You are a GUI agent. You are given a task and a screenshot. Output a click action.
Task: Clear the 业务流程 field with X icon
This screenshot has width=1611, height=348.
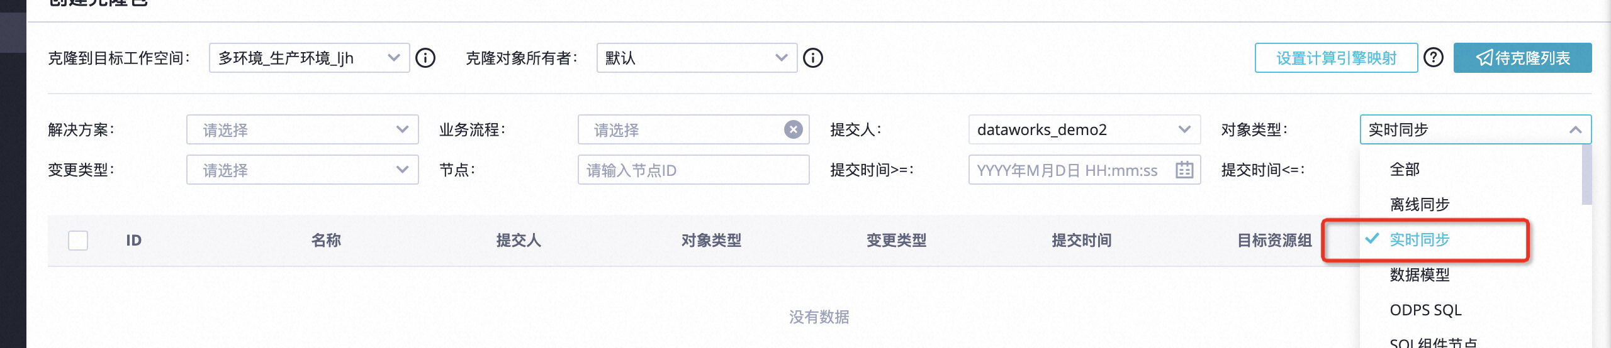point(793,129)
